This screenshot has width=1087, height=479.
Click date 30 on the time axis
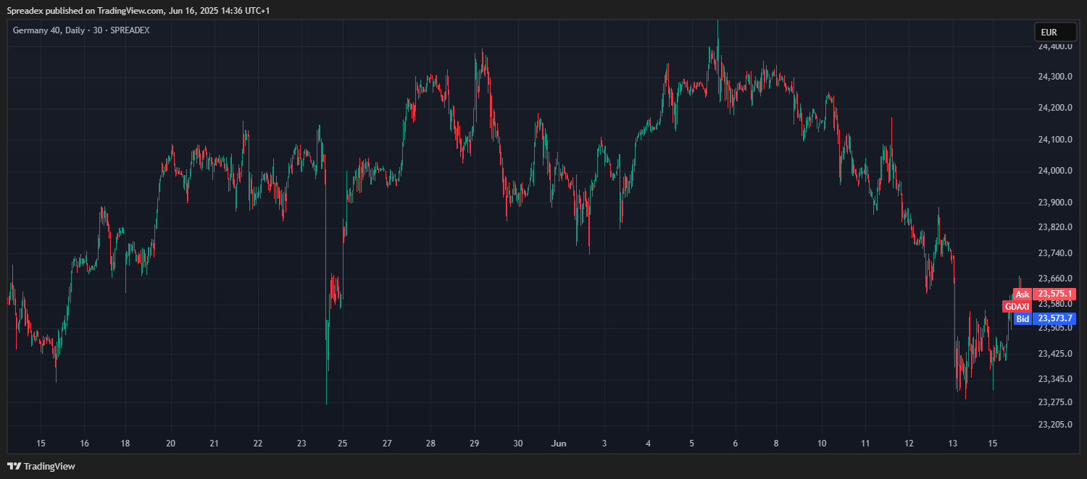518,443
